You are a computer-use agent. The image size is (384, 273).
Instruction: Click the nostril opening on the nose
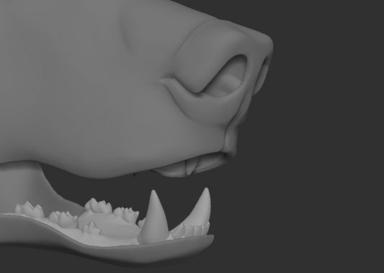click(226, 76)
